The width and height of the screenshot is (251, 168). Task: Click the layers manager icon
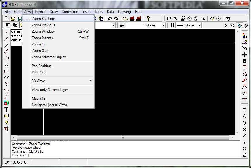(x=9, y=25)
